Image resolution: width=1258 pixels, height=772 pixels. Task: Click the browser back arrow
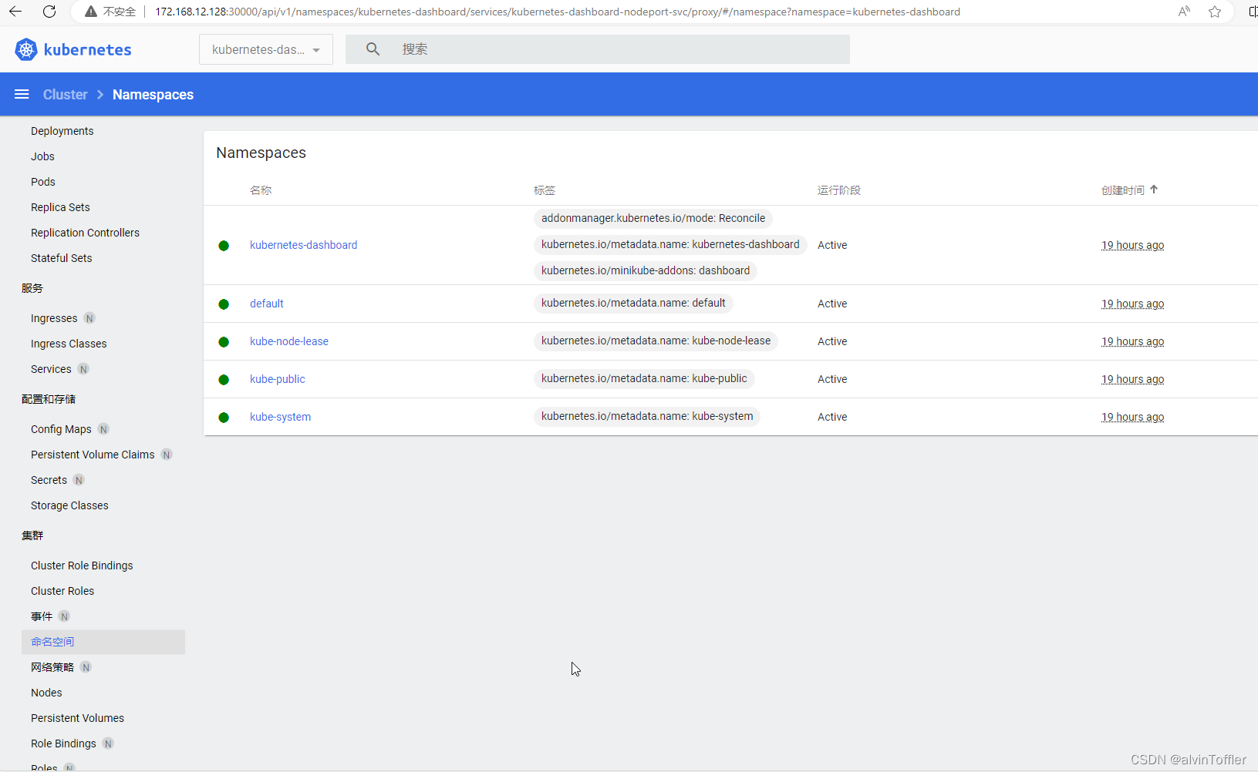point(15,12)
